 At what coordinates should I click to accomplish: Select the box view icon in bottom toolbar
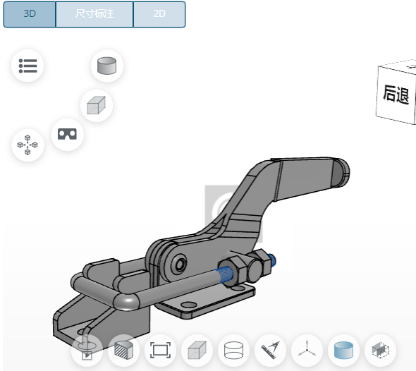(197, 351)
